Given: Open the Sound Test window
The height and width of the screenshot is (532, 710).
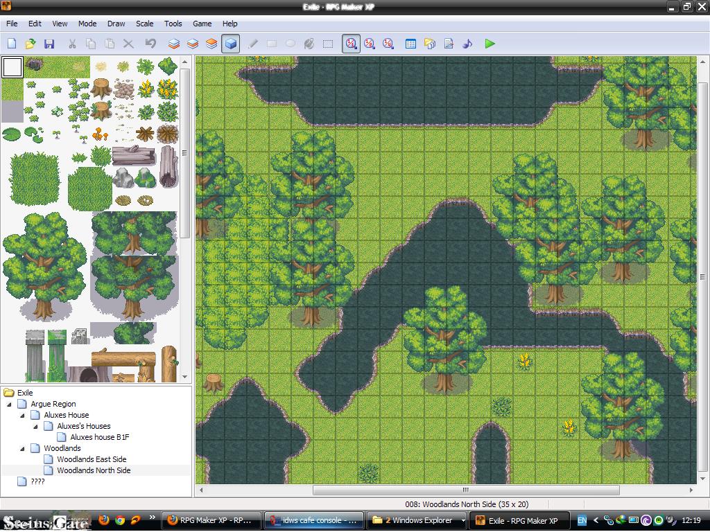Looking at the screenshot, I should [x=467, y=44].
